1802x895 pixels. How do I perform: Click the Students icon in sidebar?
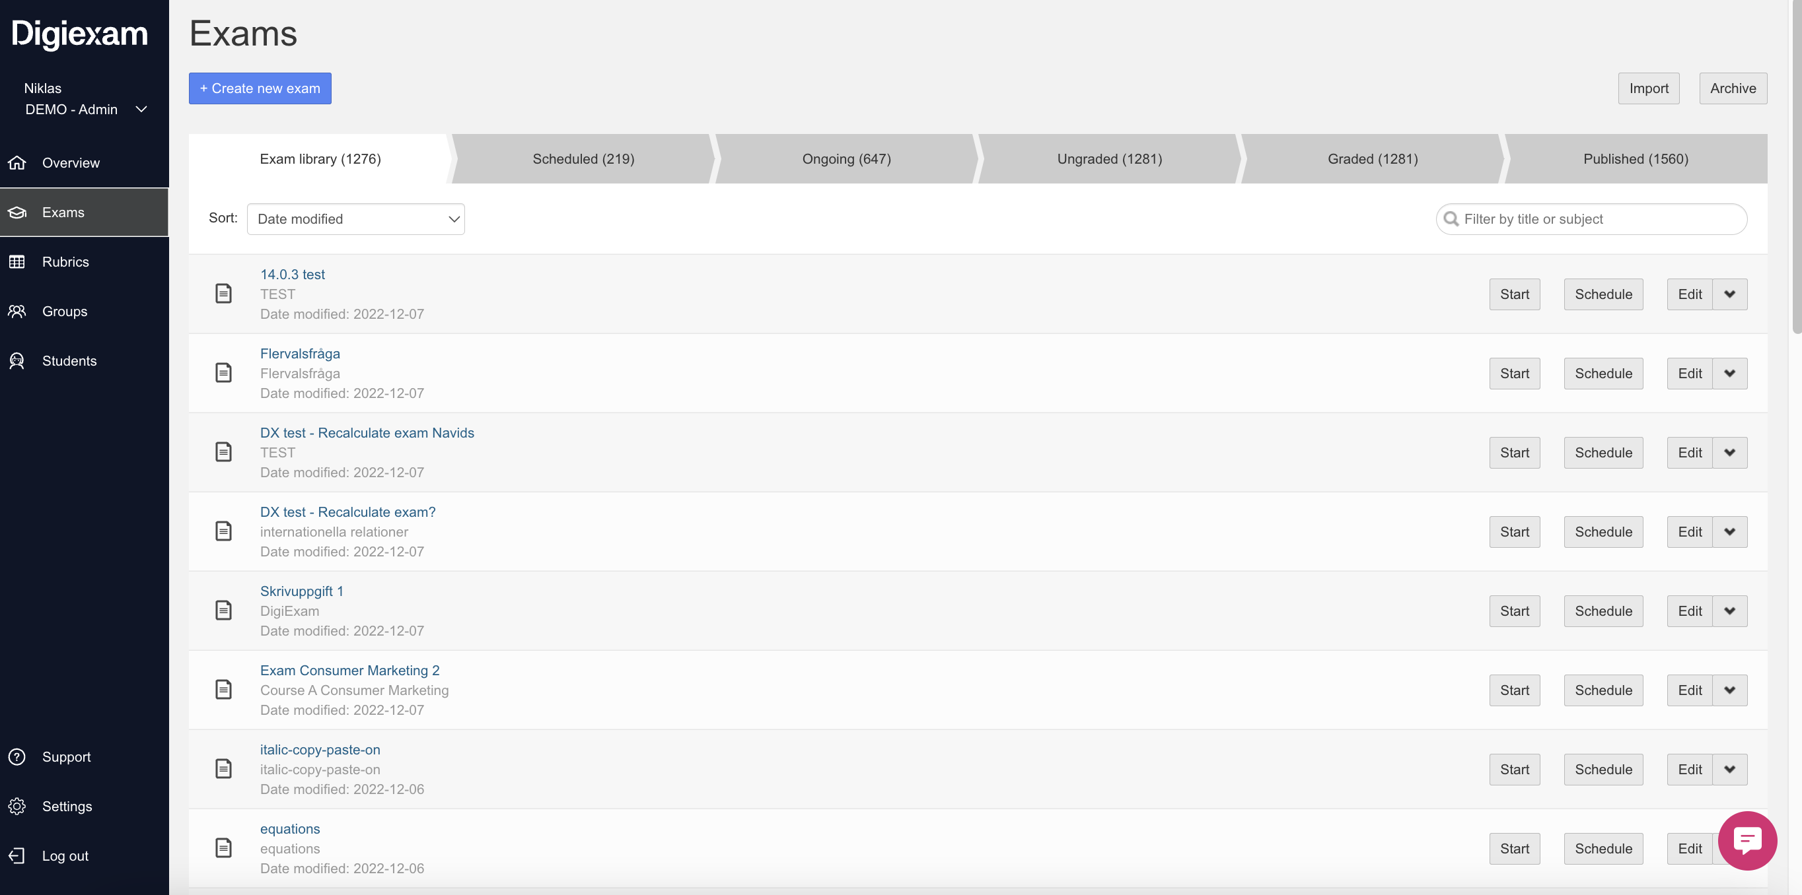click(17, 361)
